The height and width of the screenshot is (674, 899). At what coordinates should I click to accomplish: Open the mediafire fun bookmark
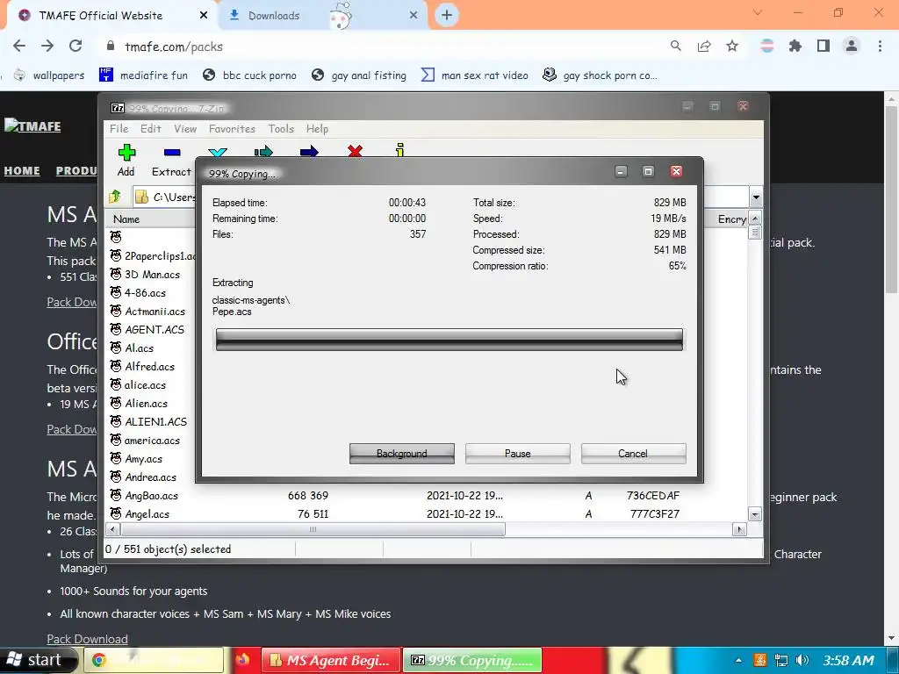[x=143, y=75]
